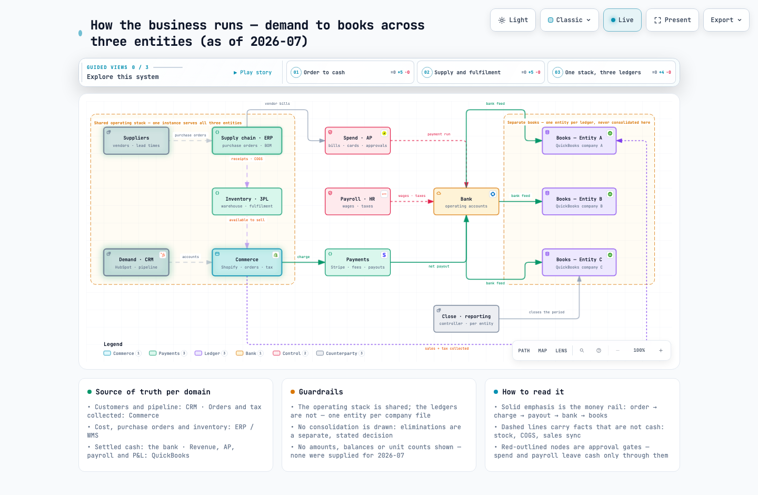Image resolution: width=758 pixels, height=495 pixels.
Task: Zoom out with the minus button
Action: [x=617, y=350]
